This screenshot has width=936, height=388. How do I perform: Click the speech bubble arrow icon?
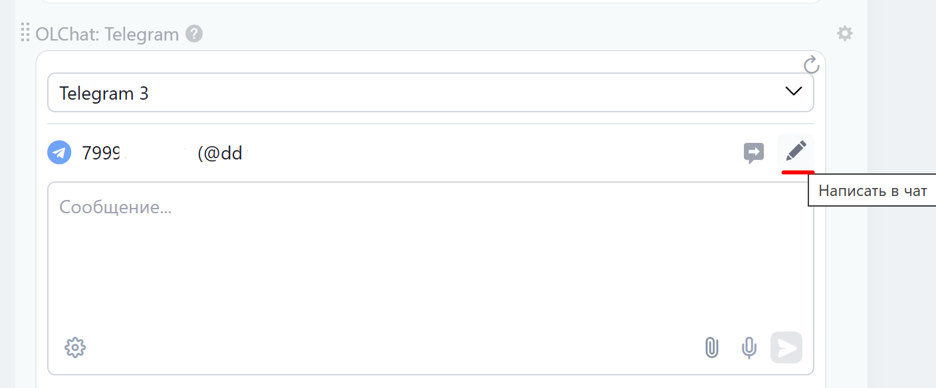pos(753,153)
